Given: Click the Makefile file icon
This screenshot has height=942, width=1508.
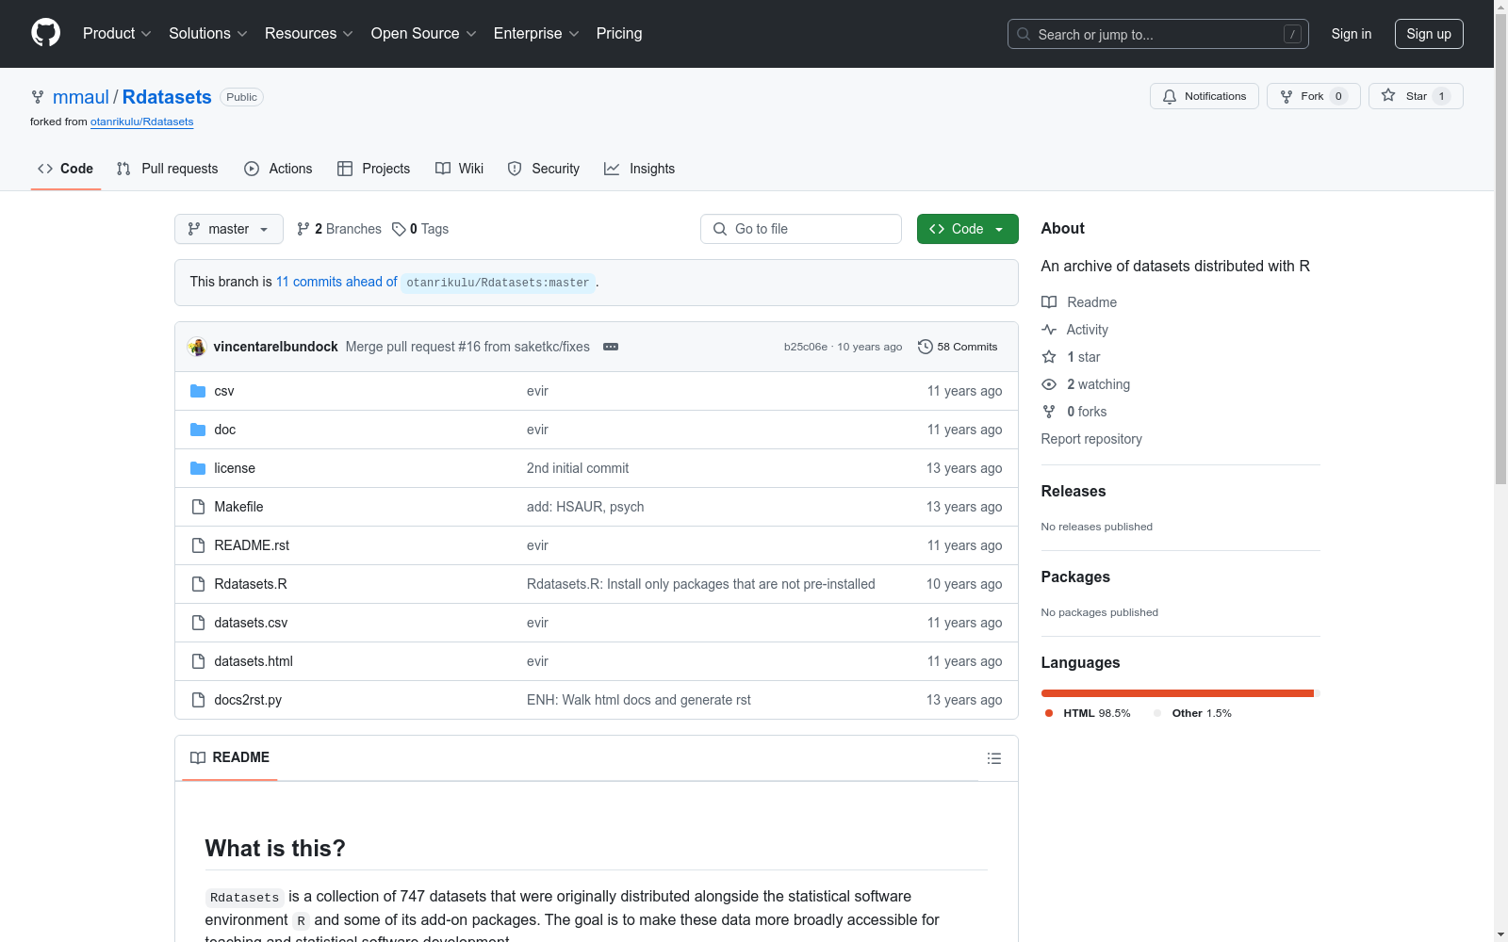Looking at the screenshot, I should tap(198, 507).
